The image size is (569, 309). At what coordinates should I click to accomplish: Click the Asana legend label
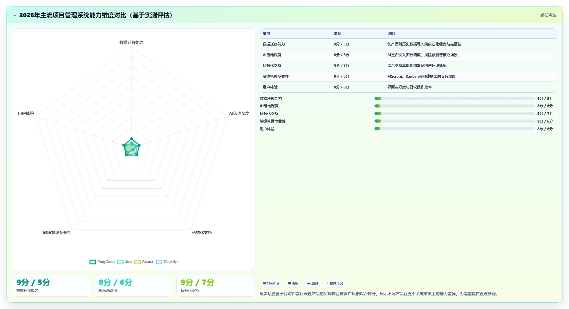[147, 262]
